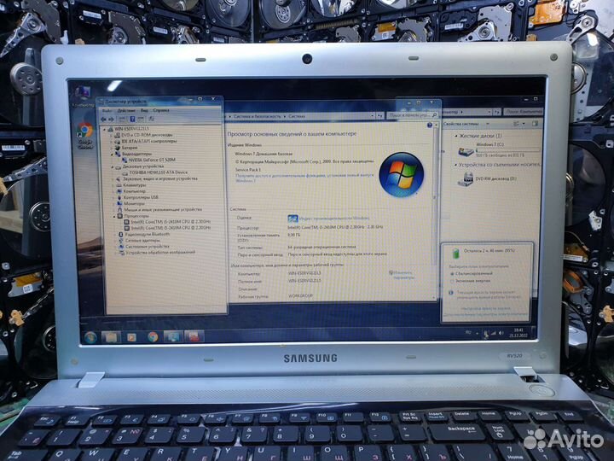The height and width of the screenshot is (461, 614).
Task: Click the blue help question mark in System window
Action: [x=430, y=125]
